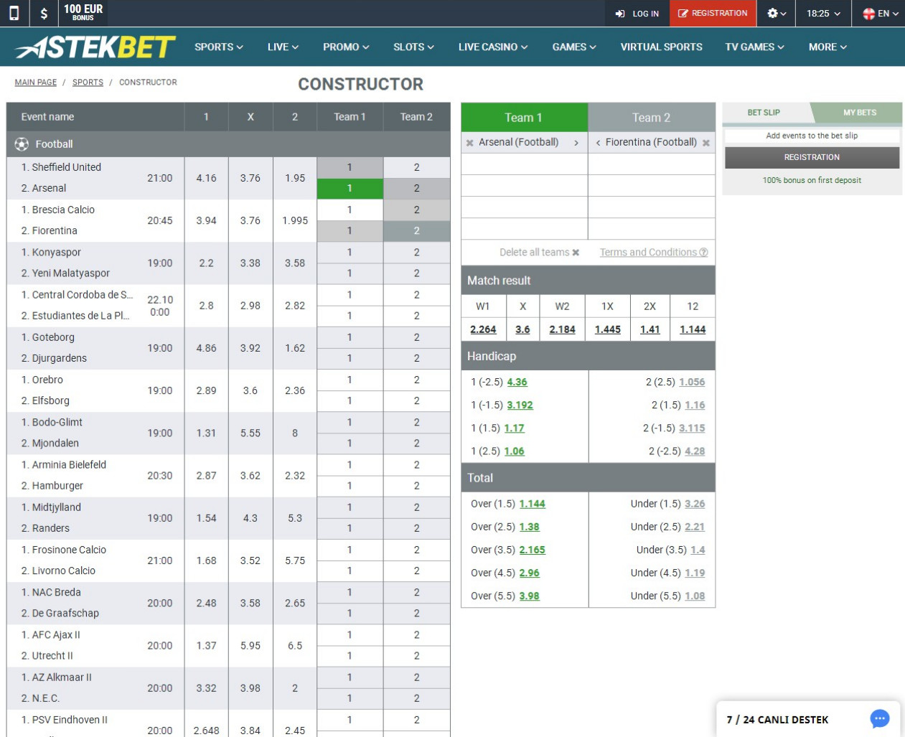905x737 pixels.
Task: Add Hamburger to Team 2
Action: point(416,486)
